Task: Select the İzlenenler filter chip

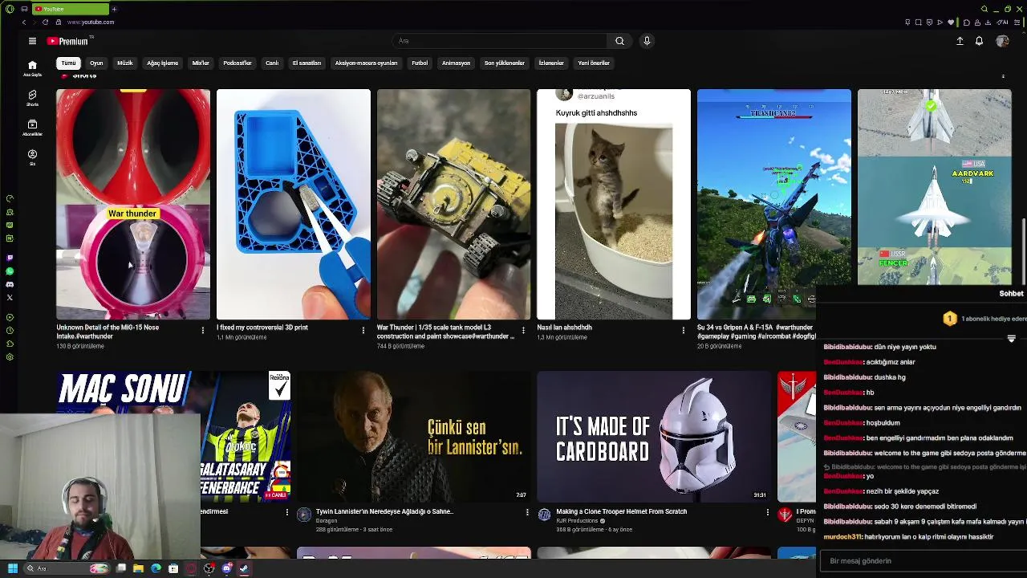Action: (x=551, y=63)
